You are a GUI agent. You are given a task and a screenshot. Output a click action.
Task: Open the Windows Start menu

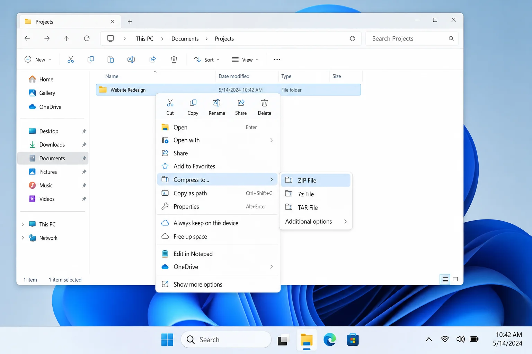click(167, 340)
